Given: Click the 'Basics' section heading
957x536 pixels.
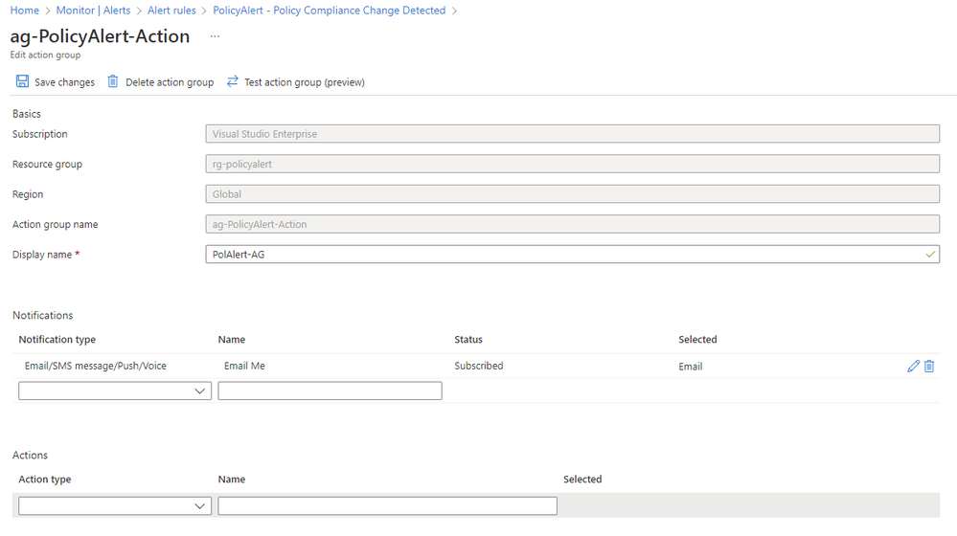Looking at the screenshot, I should coord(26,114).
